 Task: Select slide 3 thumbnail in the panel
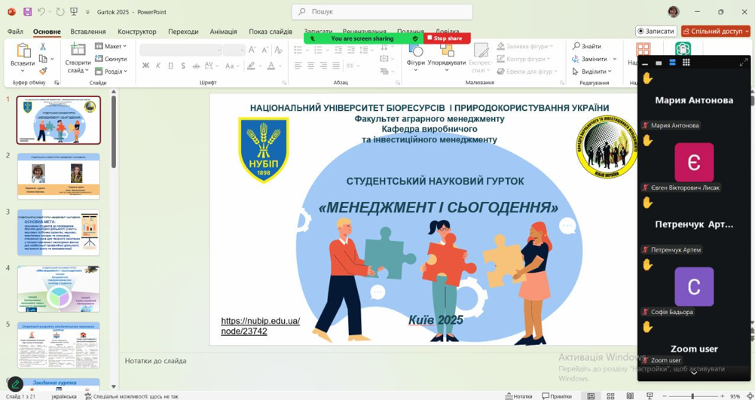click(59, 233)
